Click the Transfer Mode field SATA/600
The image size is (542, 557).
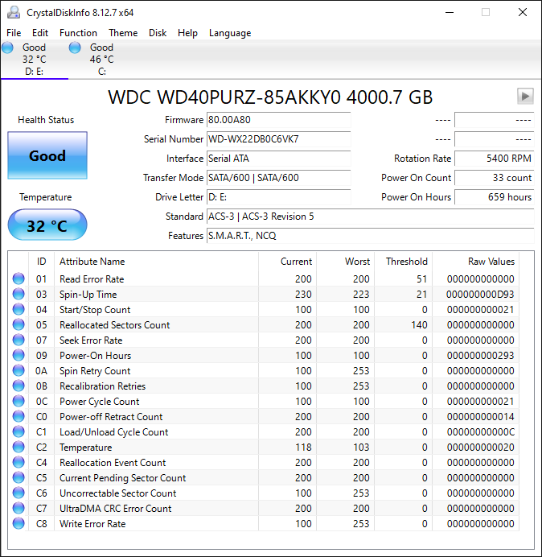point(278,178)
